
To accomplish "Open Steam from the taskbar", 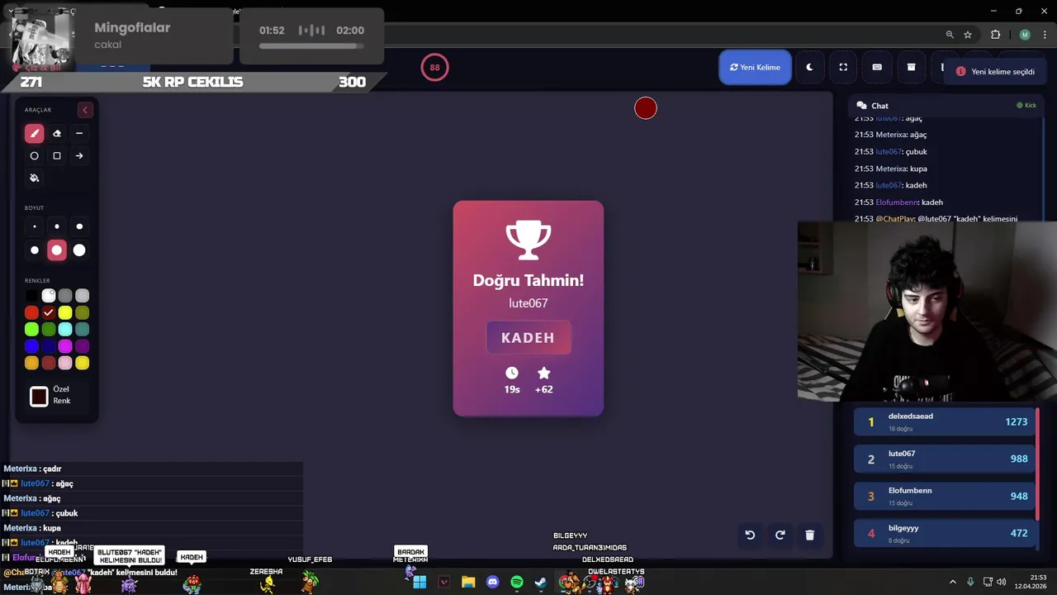I will [x=541, y=583].
